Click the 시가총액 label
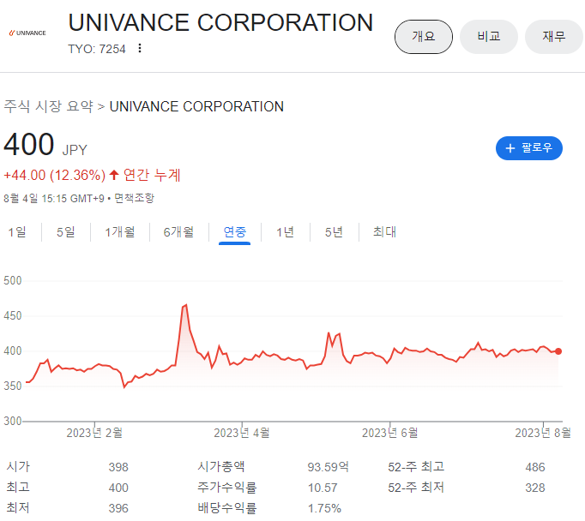 point(221,467)
